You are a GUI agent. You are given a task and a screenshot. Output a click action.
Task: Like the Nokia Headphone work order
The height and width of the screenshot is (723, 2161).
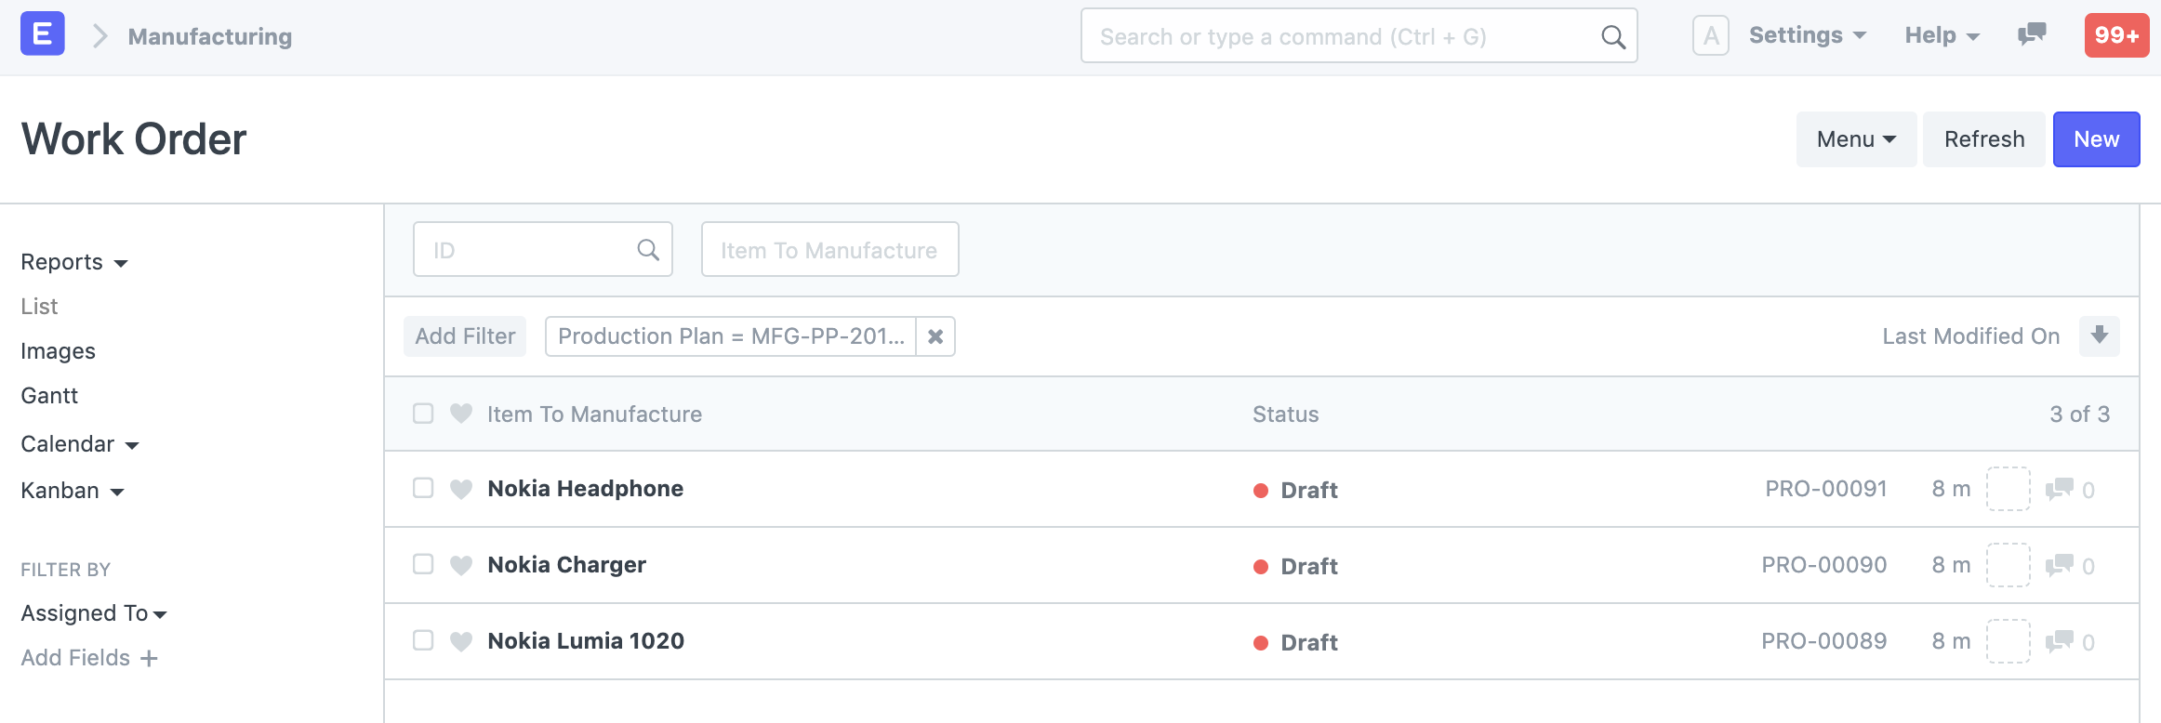point(461,489)
